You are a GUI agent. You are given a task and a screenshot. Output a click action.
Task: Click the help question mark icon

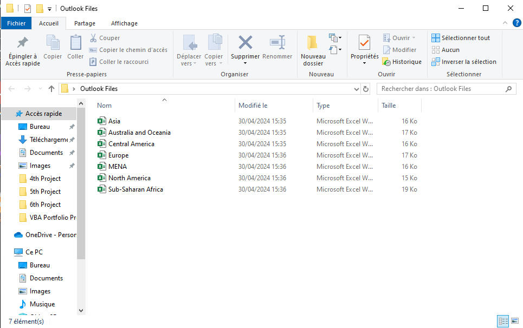(516, 23)
